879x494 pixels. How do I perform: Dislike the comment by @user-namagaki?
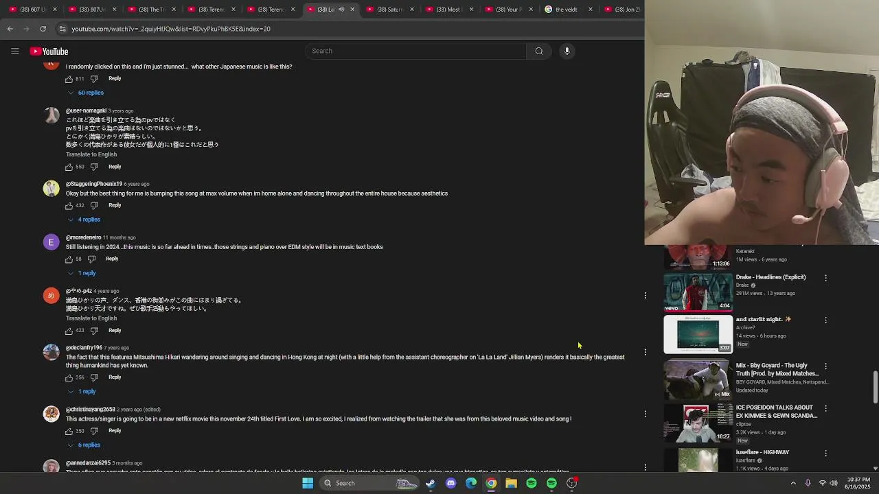pos(94,167)
